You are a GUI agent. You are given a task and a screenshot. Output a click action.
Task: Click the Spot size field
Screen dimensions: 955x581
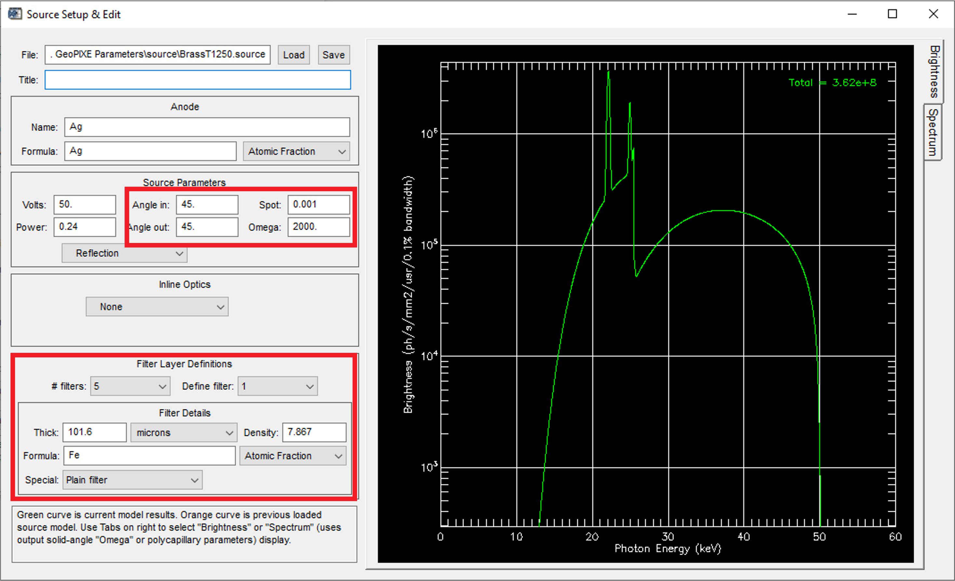point(319,205)
